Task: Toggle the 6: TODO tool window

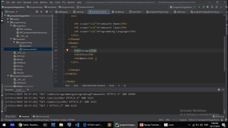Action: pyautogui.click(x=10, y=117)
